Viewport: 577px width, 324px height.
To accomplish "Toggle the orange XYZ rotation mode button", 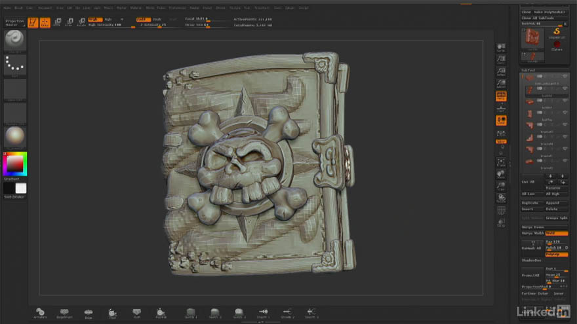I will pos(501,141).
